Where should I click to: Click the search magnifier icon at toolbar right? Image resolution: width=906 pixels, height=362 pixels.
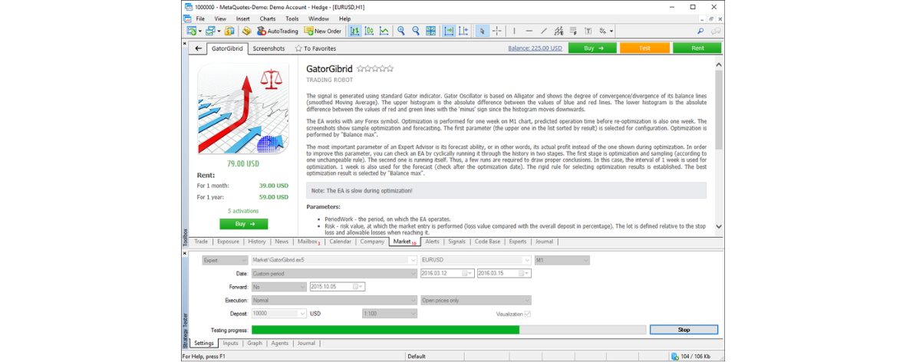[701, 31]
